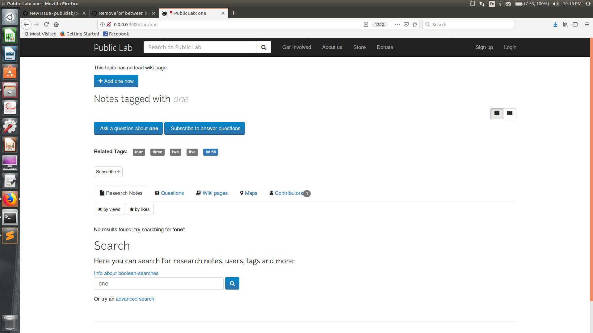Open Firefox hamburger menu
The width and height of the screenshot is (593, 333).
(587, 24)
